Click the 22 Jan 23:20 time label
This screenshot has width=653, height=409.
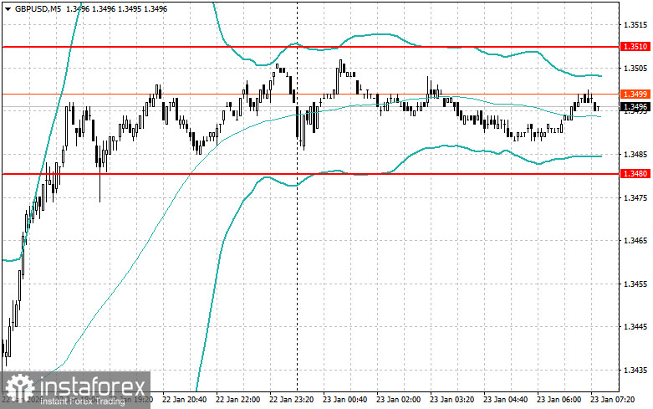click(x=292, y=400)
